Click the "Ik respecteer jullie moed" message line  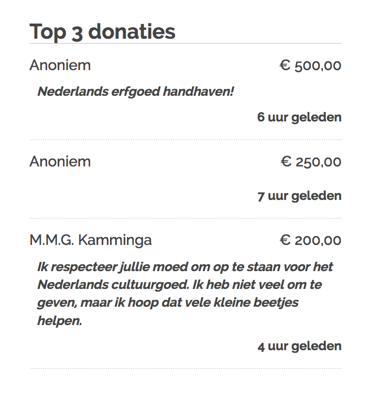[x=185, y=267]
